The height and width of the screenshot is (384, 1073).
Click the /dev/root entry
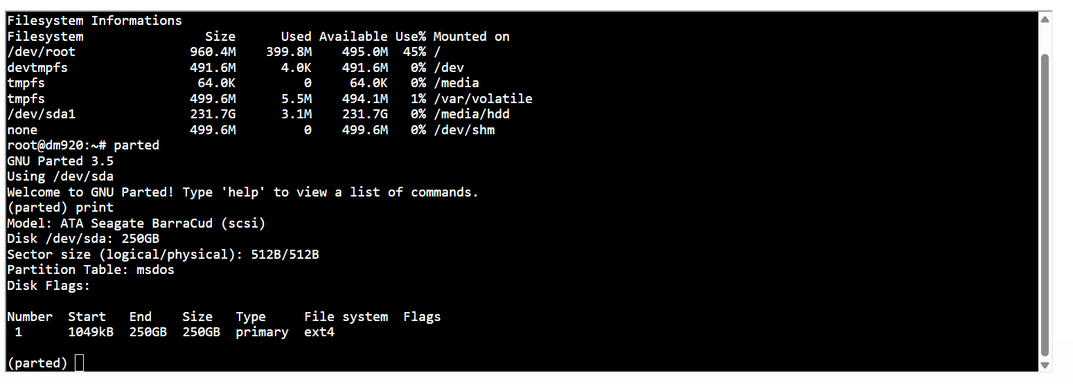coord(42,52)
